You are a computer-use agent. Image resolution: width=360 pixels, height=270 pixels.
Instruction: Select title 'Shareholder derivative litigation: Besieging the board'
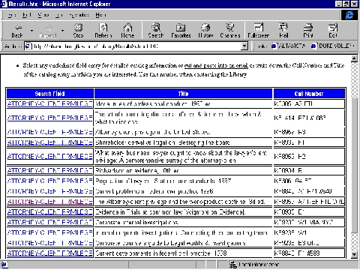[x=163, y=142]
